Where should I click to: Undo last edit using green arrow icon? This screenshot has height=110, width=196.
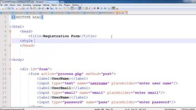coord(40,8)
